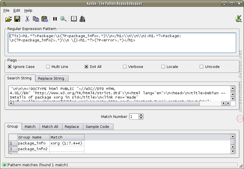This screenshot has height=169, width=244.
Task: Examine regex with the magnifier icon
Action: point(63,19)
